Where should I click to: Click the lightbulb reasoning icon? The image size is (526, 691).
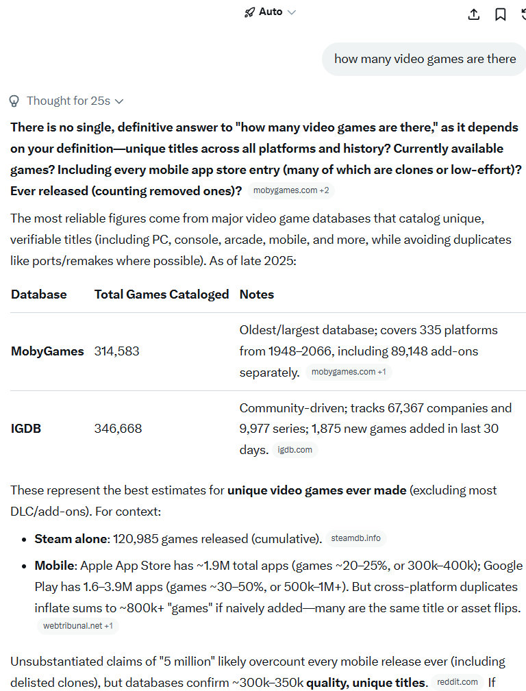[x=14, y=101]
